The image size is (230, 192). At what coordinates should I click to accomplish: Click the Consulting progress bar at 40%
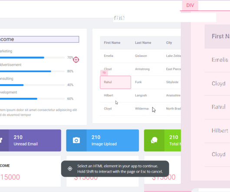tap(32, 85)
